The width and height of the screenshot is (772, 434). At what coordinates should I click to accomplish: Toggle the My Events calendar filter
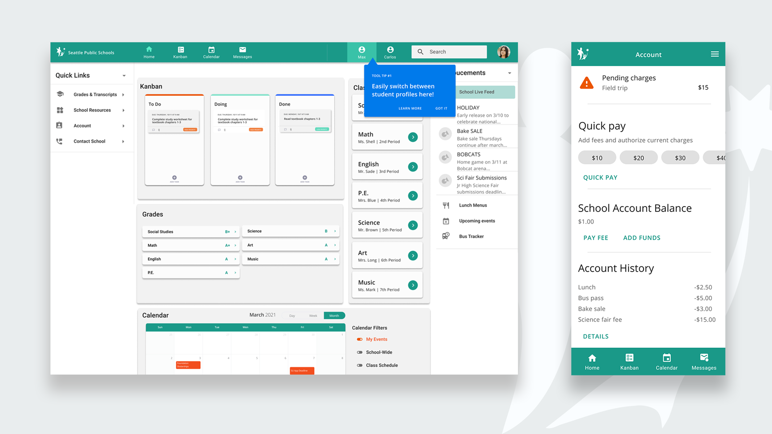(360, 339)
